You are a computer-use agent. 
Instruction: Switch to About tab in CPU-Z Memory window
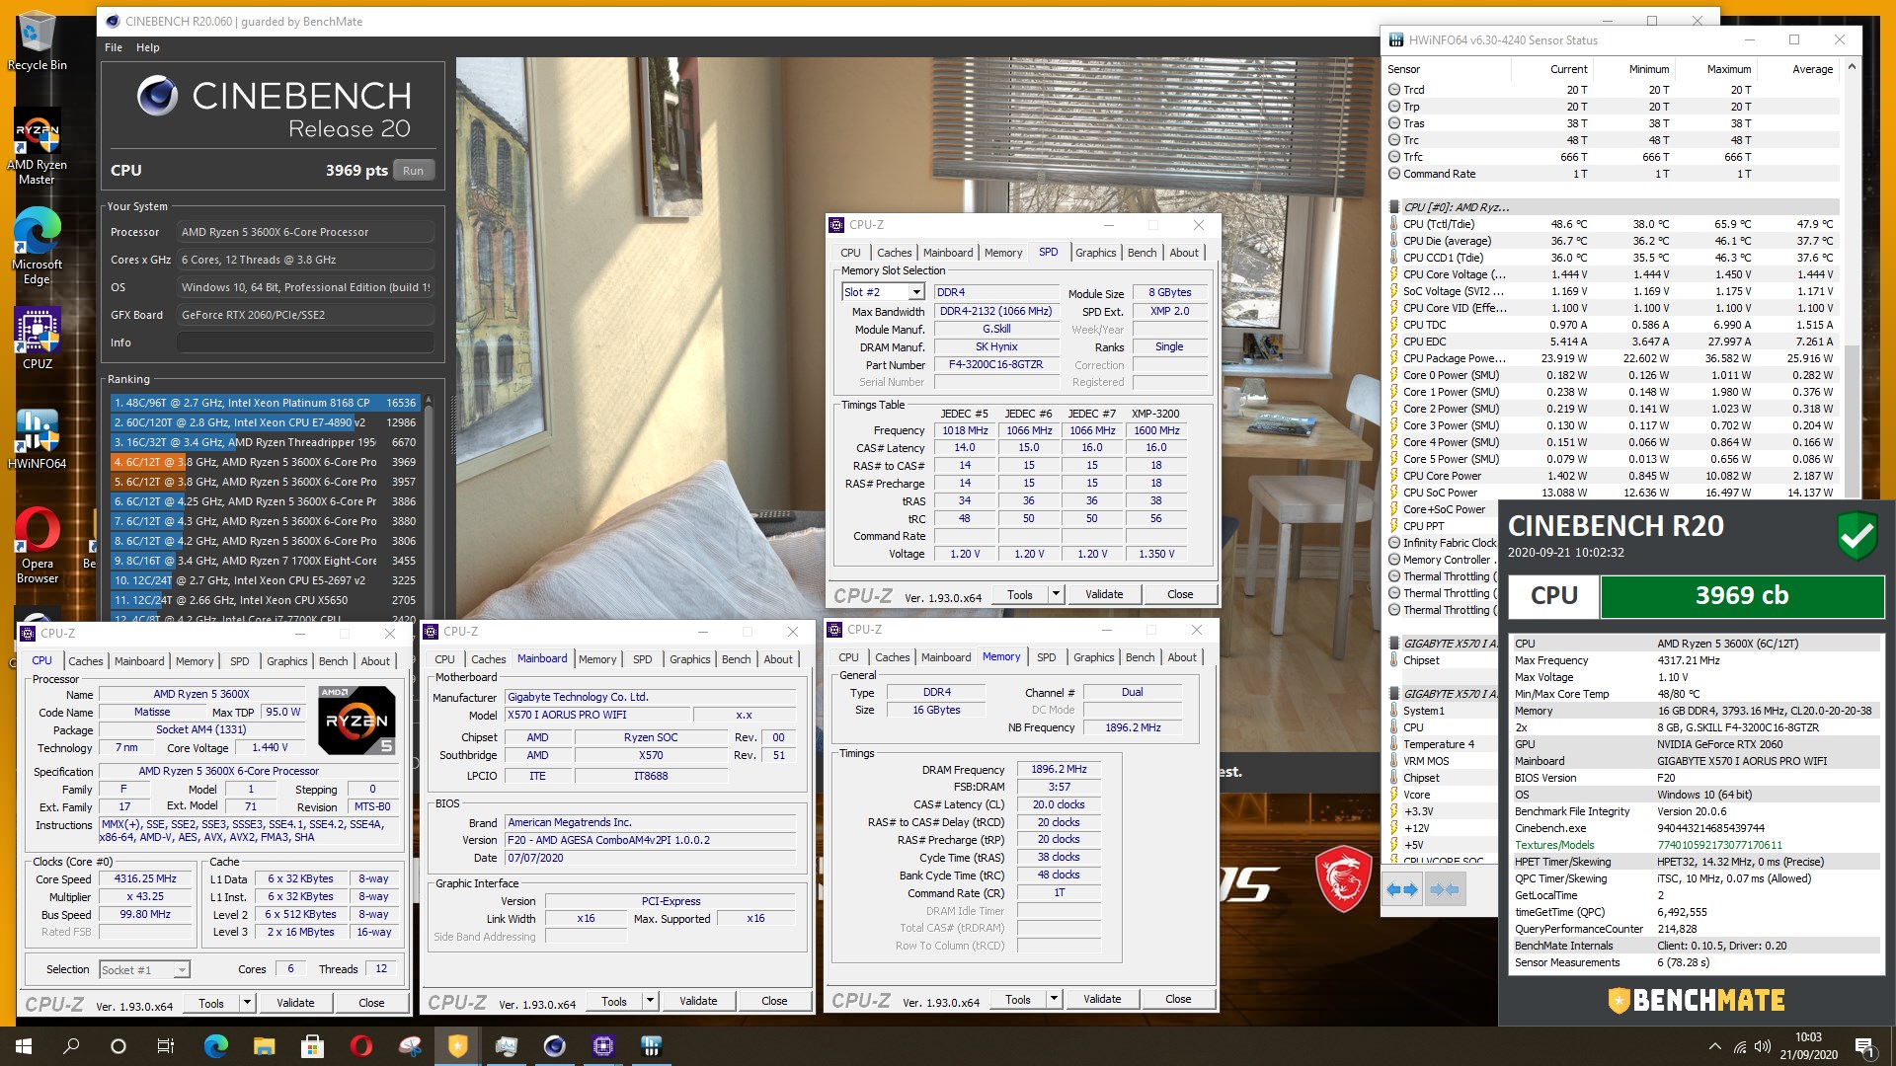[1182, 657]
